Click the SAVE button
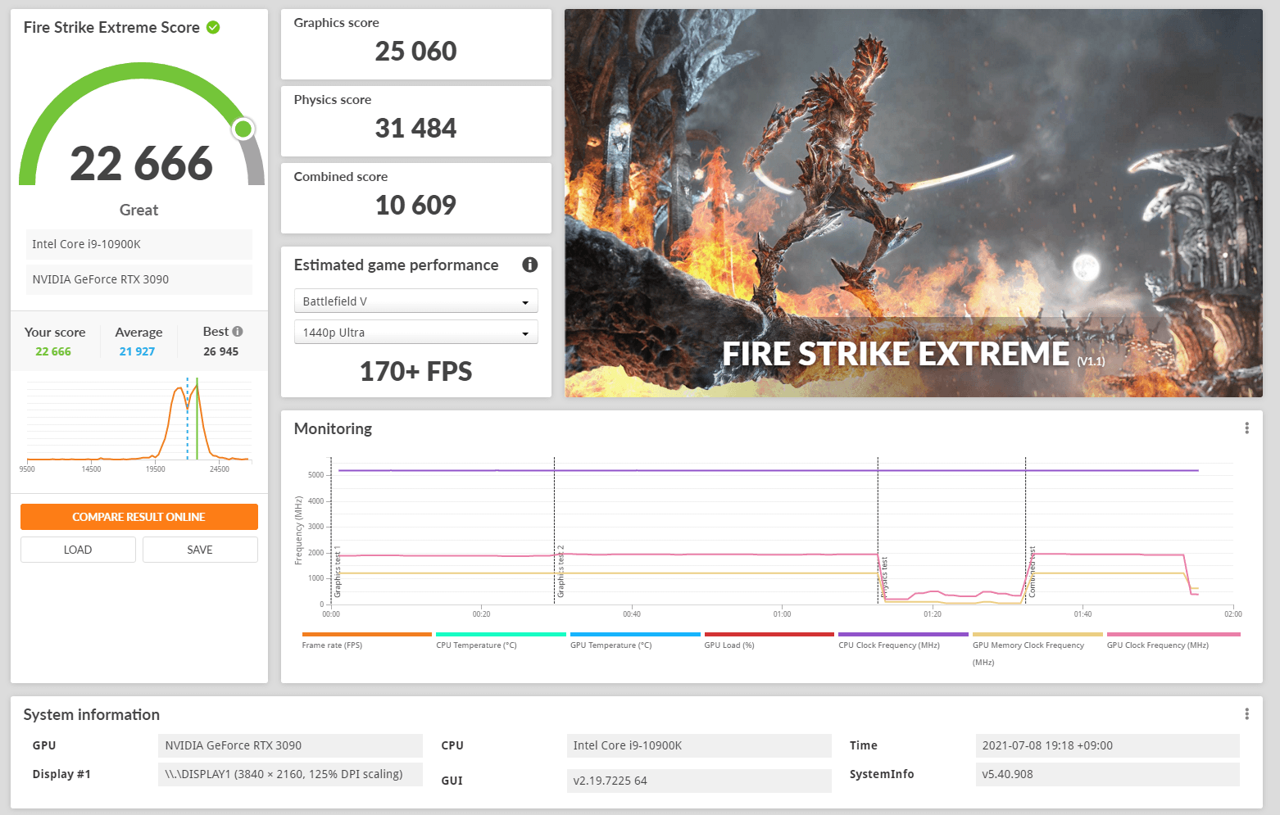Viewport: 1280px width, 815px height. [200, 550]
